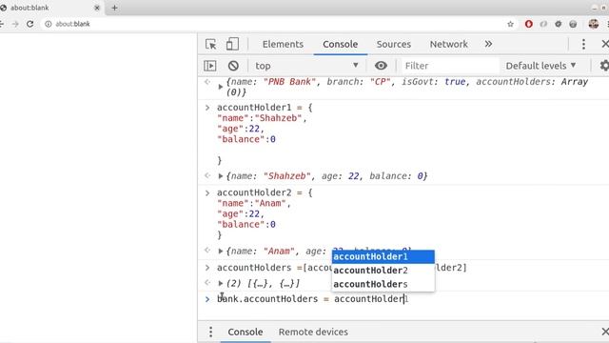Toggle live expression eye icon
Viewport: 609px width, 343px height.
click(x=381, y=66)
